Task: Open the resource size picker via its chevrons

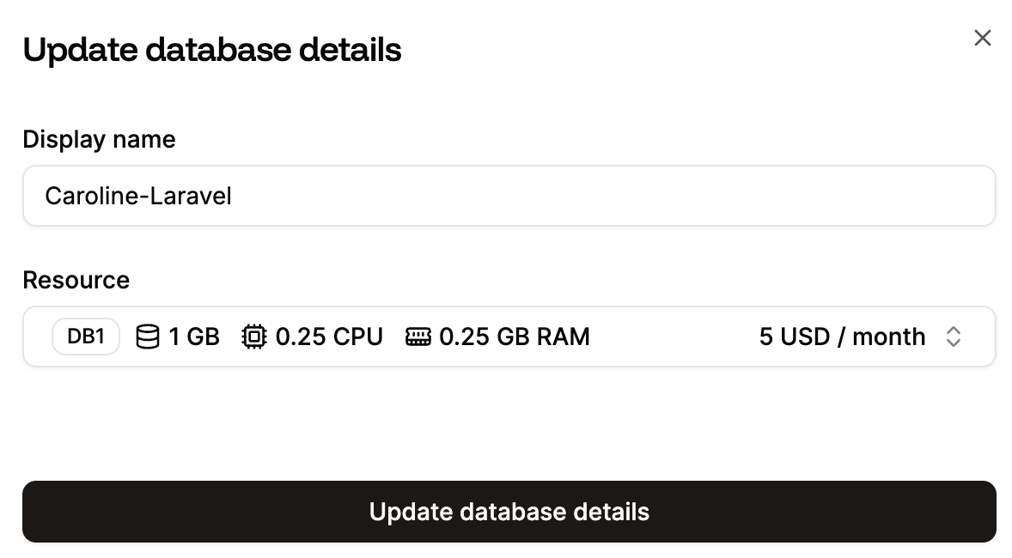Action: point(954,337)
